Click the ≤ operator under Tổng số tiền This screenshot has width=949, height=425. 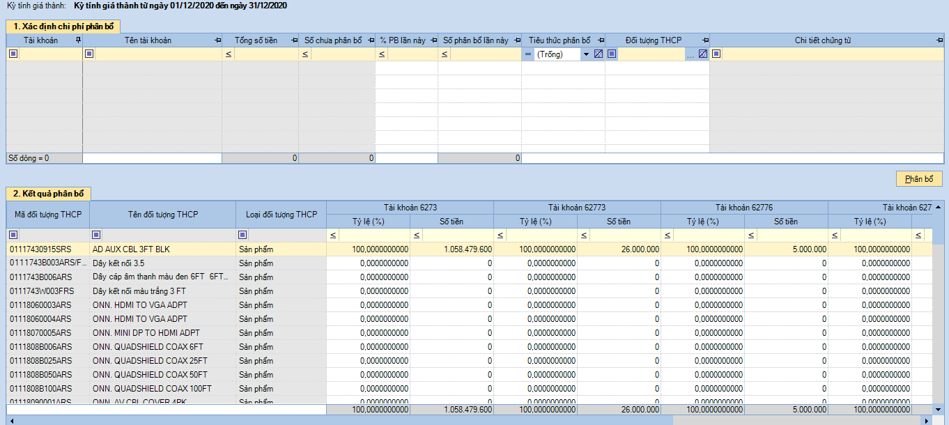229,54
